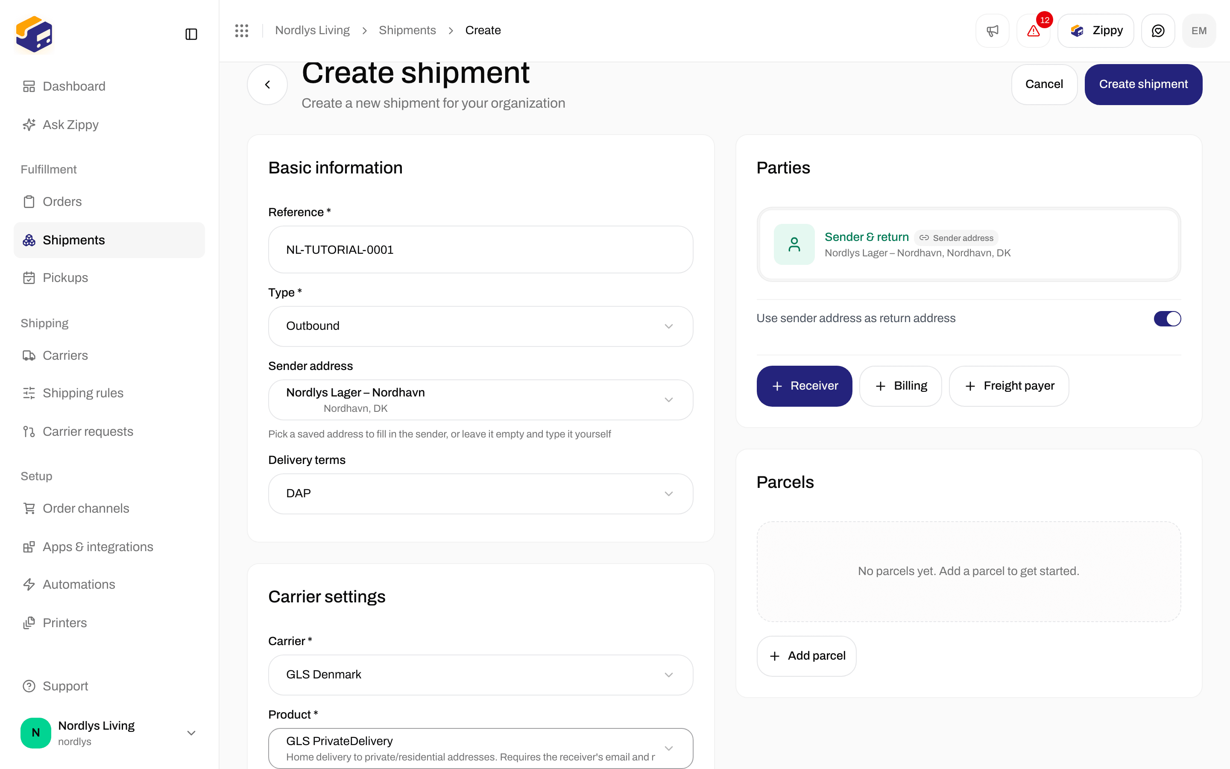Click the Zippy logo in sidebar header
Viewport: 1230px width, 769px height.
[x=34, y=34]
